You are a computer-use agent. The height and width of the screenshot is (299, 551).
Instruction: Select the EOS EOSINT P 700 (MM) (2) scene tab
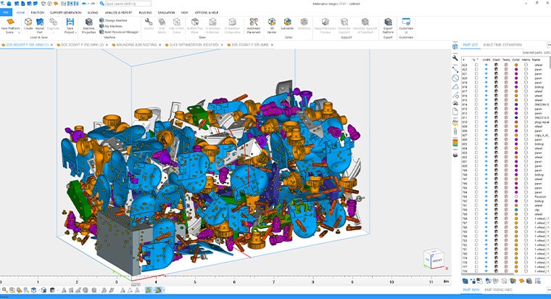(82, 45)
